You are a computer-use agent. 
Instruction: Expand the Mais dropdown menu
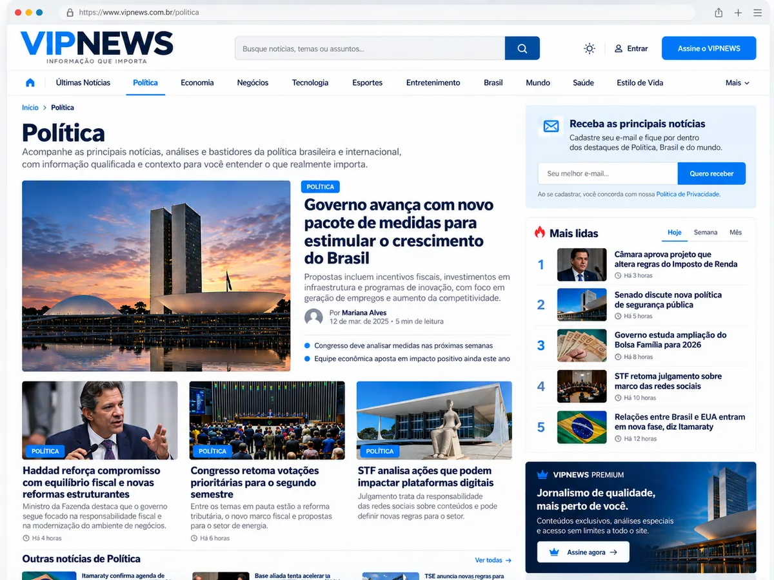coord(737,82)
